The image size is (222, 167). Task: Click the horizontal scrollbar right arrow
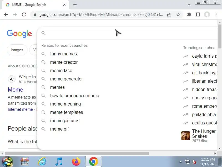[x=215, y=154]
